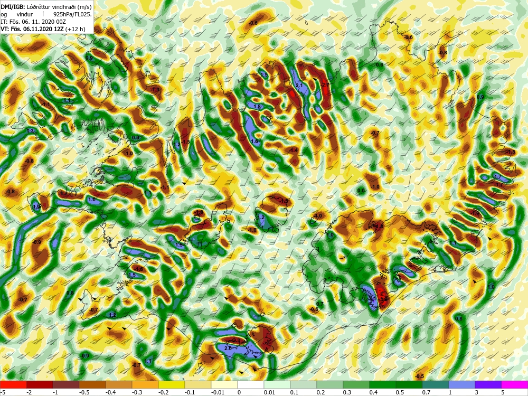Click the legend label "-1"
Image resolution: width=528 pixels, height=396 pixels.
coord(56,392)
